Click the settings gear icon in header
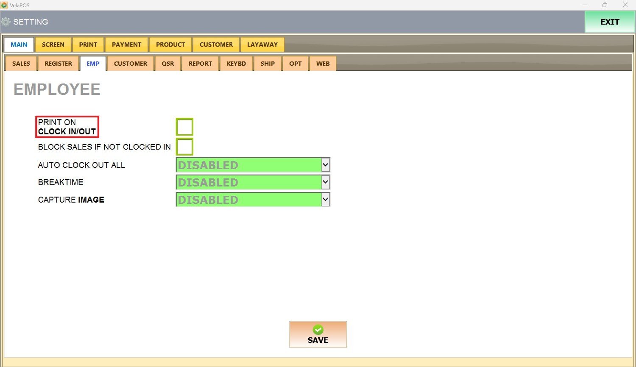Screen dimensions: 636x367 click(6, 22)
